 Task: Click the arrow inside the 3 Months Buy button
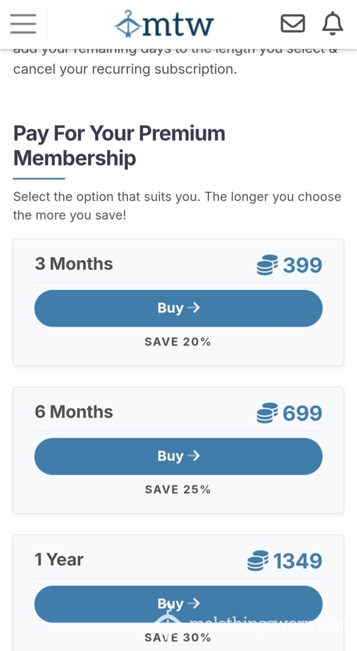194,308
